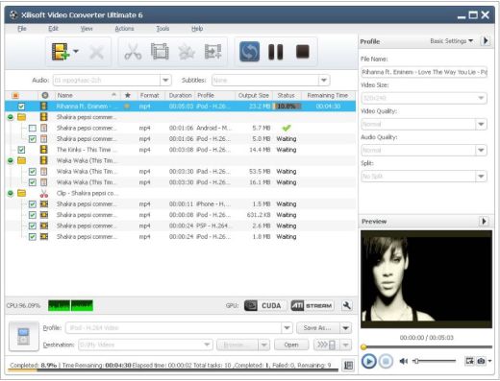Open the Split dropdown
The width and height of the screenshot is (500, 381).
(481, 177)
